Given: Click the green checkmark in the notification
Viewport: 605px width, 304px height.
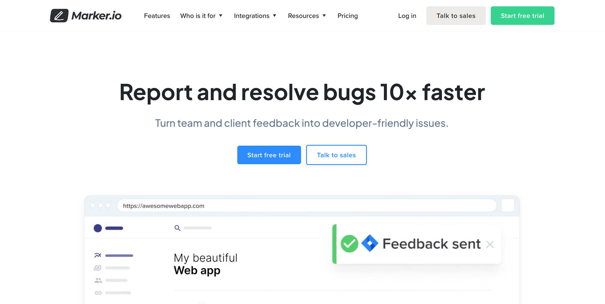Looking at the screenshot, I should pyautogui.click(x=349, y=243).
